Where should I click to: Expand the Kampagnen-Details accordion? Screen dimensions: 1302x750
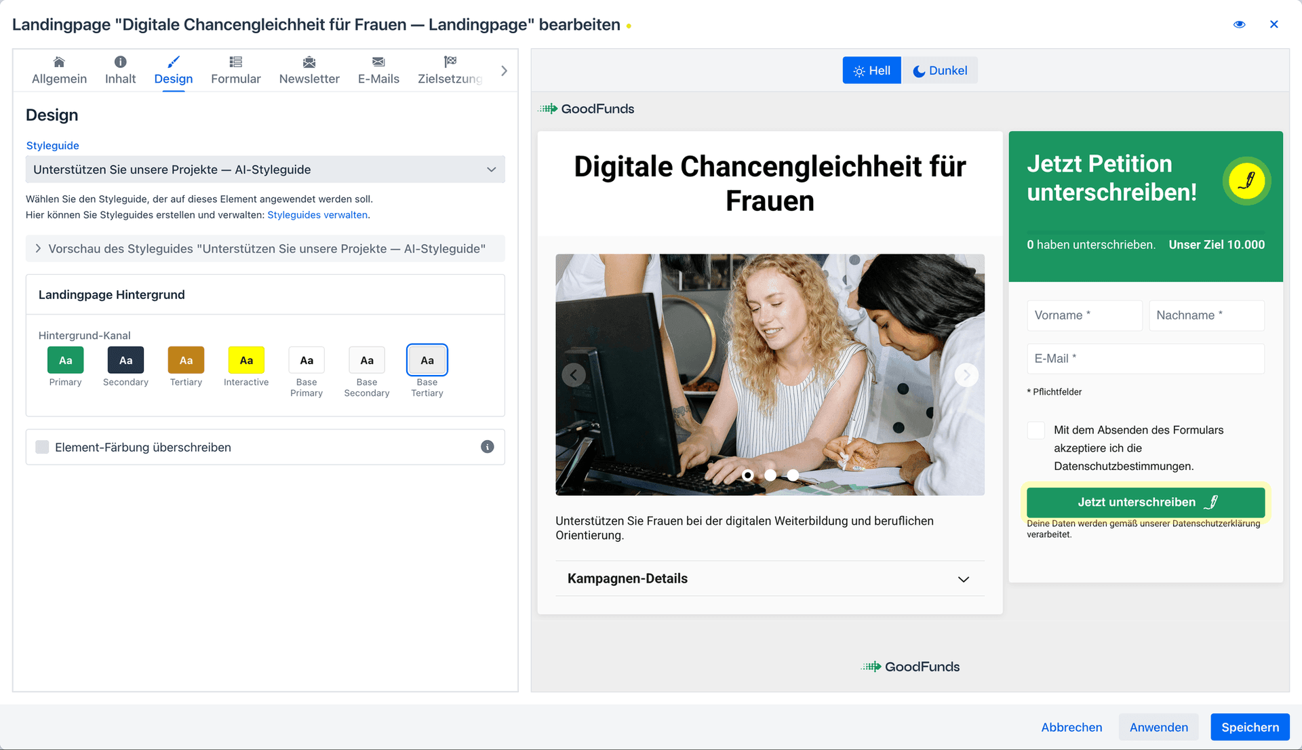[770, 578]
